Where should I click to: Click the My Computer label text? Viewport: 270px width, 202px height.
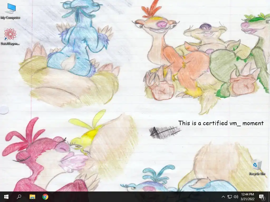click(x=10, y=17)
